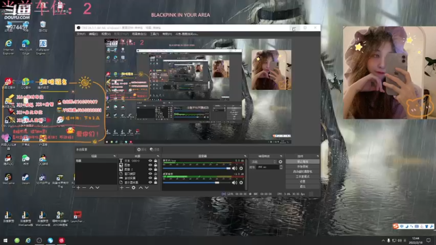The height and width of the screenshot is (245, 436).
Task: Open the Steam desktop shortcut
Action: click(25, 179)
